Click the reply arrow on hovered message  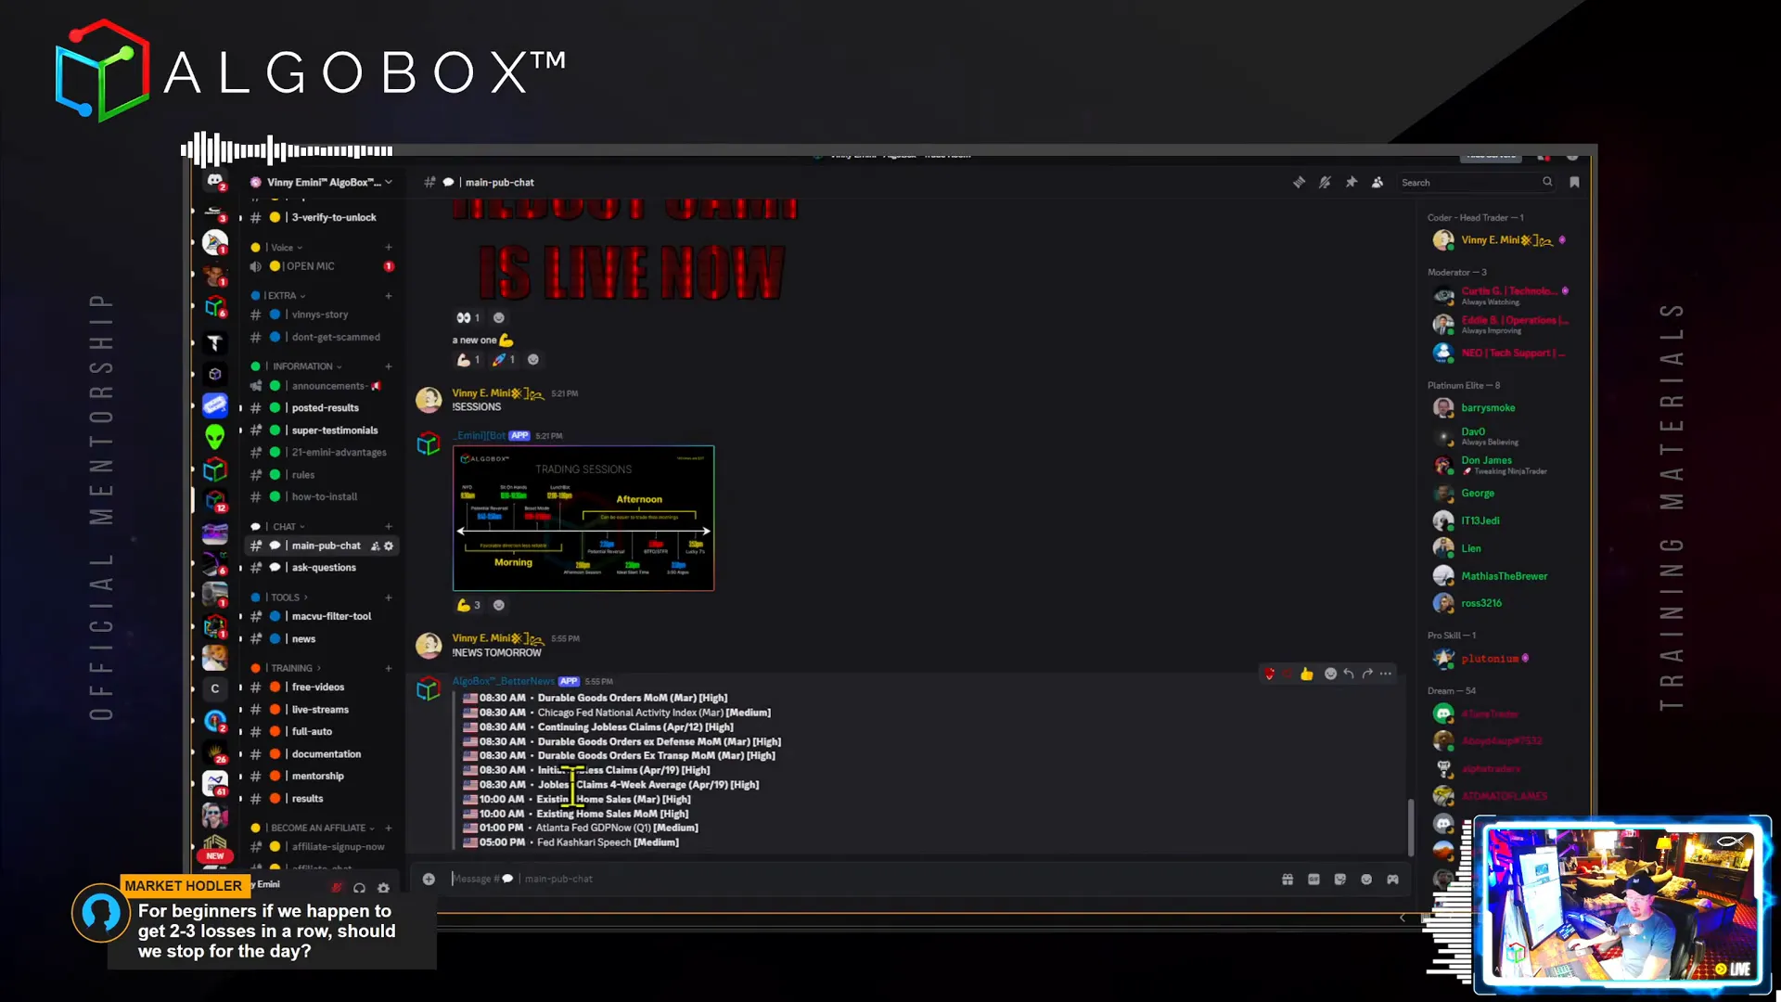pos(1349,674)
